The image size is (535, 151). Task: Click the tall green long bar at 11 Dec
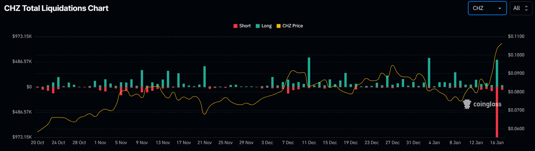tap(309, 72)
